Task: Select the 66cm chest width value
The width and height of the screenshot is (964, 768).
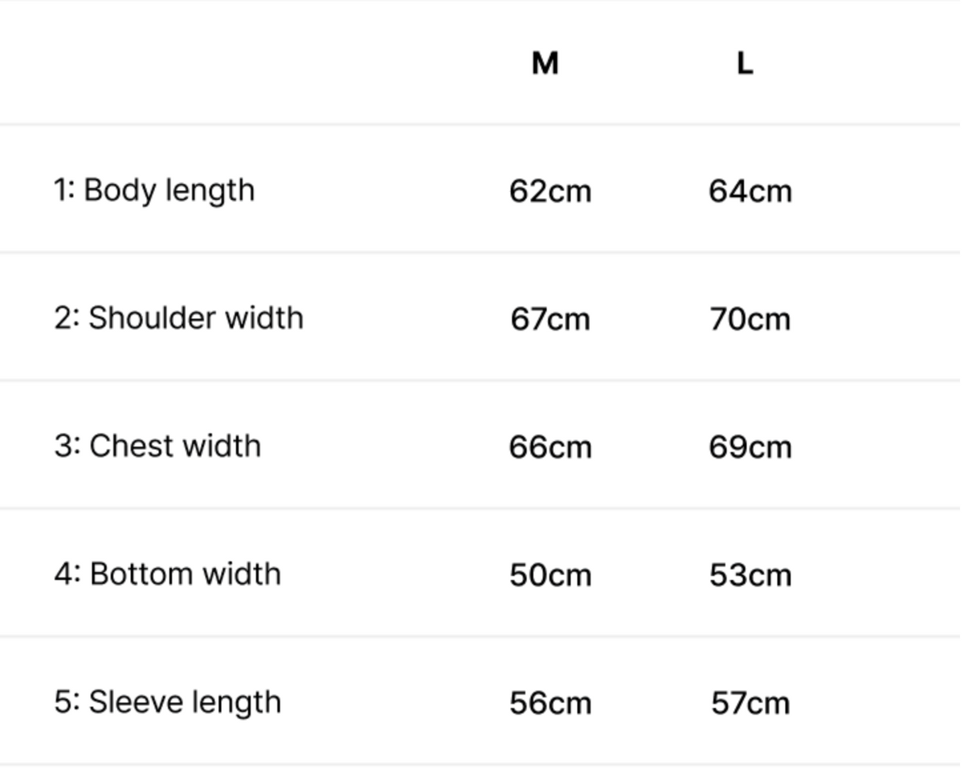Action: tap(550, 447)
